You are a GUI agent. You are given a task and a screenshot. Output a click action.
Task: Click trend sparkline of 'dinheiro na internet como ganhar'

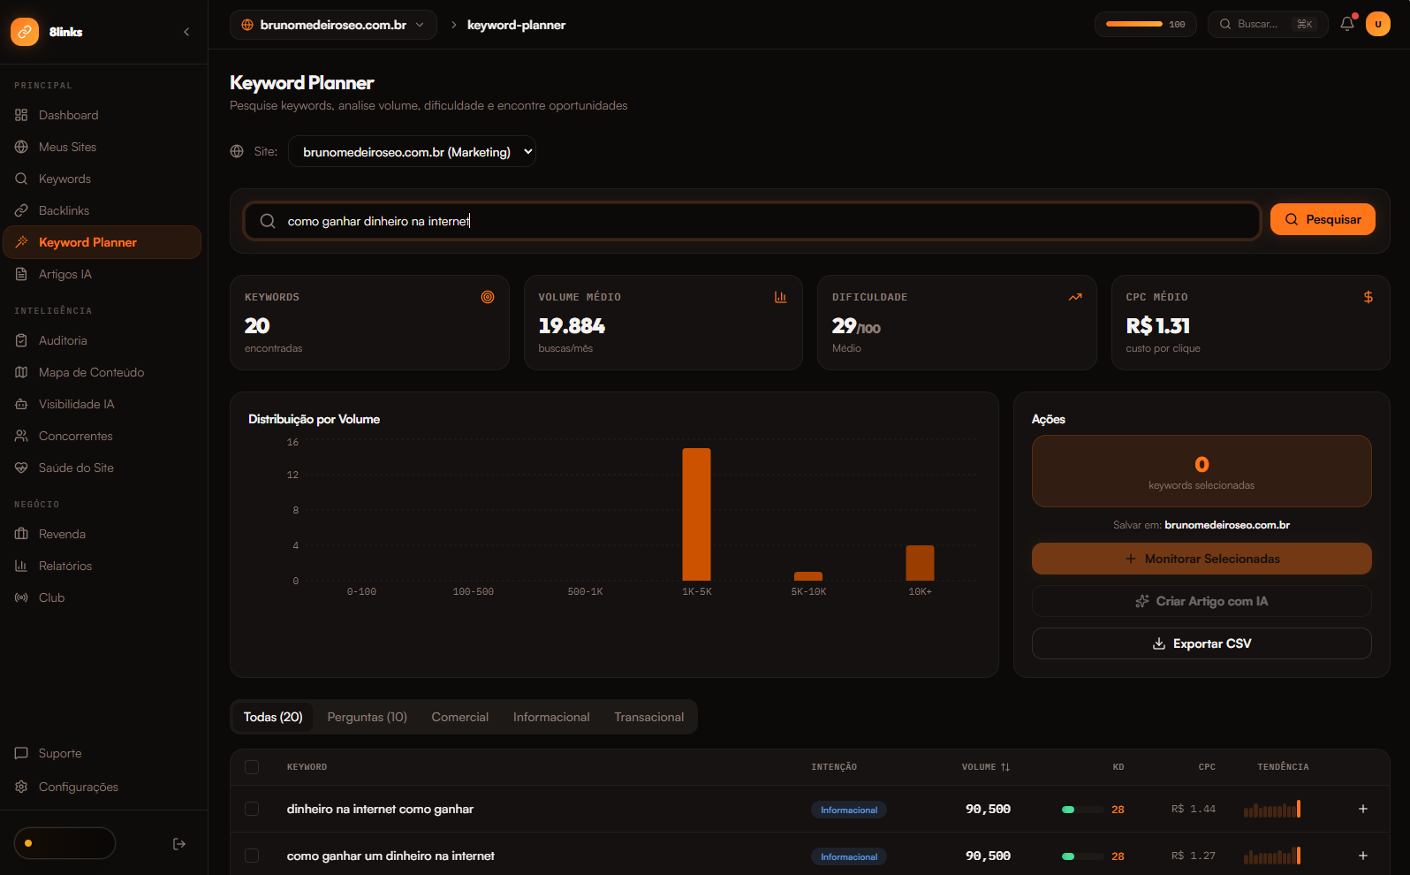tap(1272, 809)
